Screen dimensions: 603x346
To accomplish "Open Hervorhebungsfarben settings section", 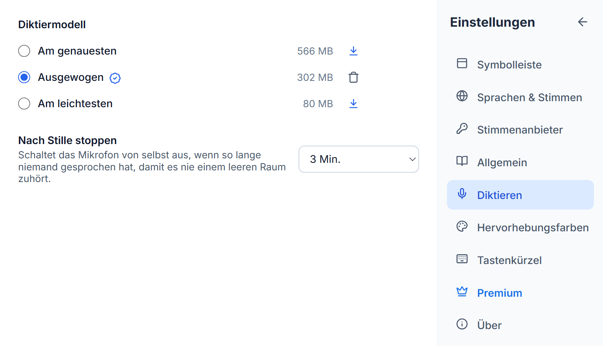I will coord(520,228).
